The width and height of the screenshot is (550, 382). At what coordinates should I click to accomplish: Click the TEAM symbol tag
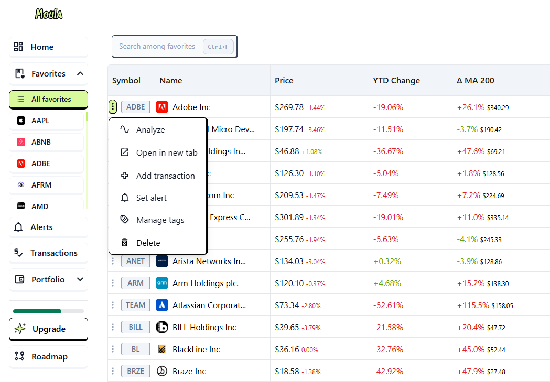(136, 305)
